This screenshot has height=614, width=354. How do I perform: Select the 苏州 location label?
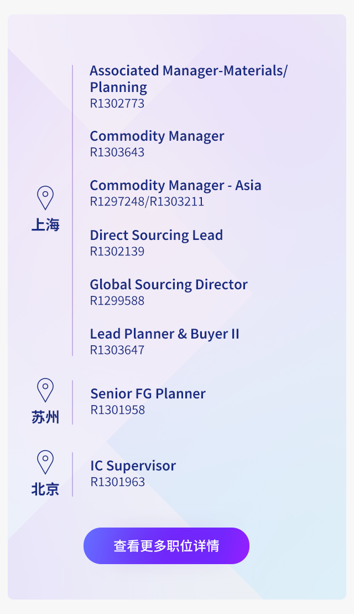[45, 417]
